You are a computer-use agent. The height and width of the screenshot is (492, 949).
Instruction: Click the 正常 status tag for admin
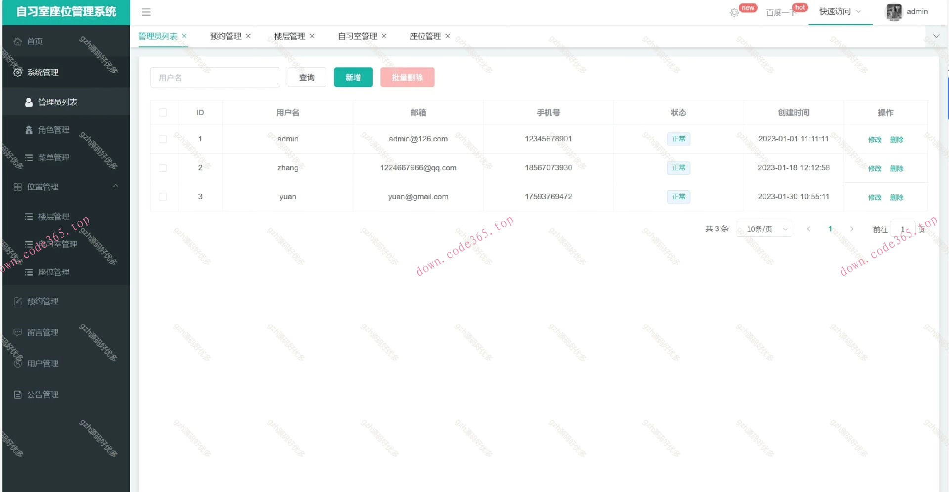(679, 139)
